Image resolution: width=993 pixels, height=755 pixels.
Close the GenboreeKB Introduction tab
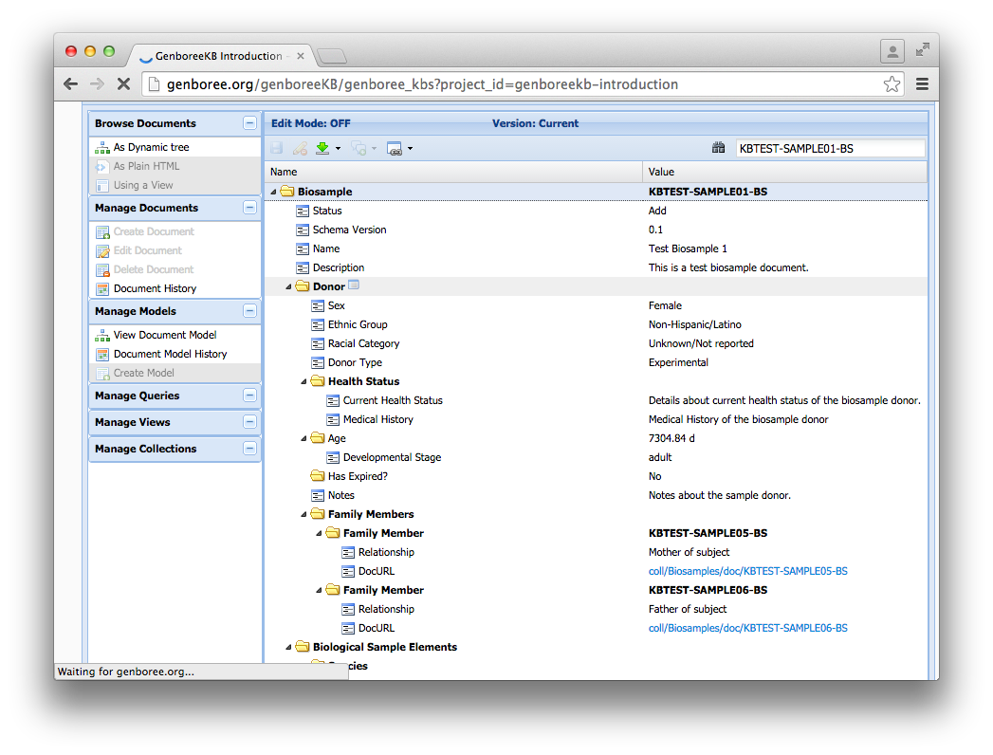coord(301,56)
